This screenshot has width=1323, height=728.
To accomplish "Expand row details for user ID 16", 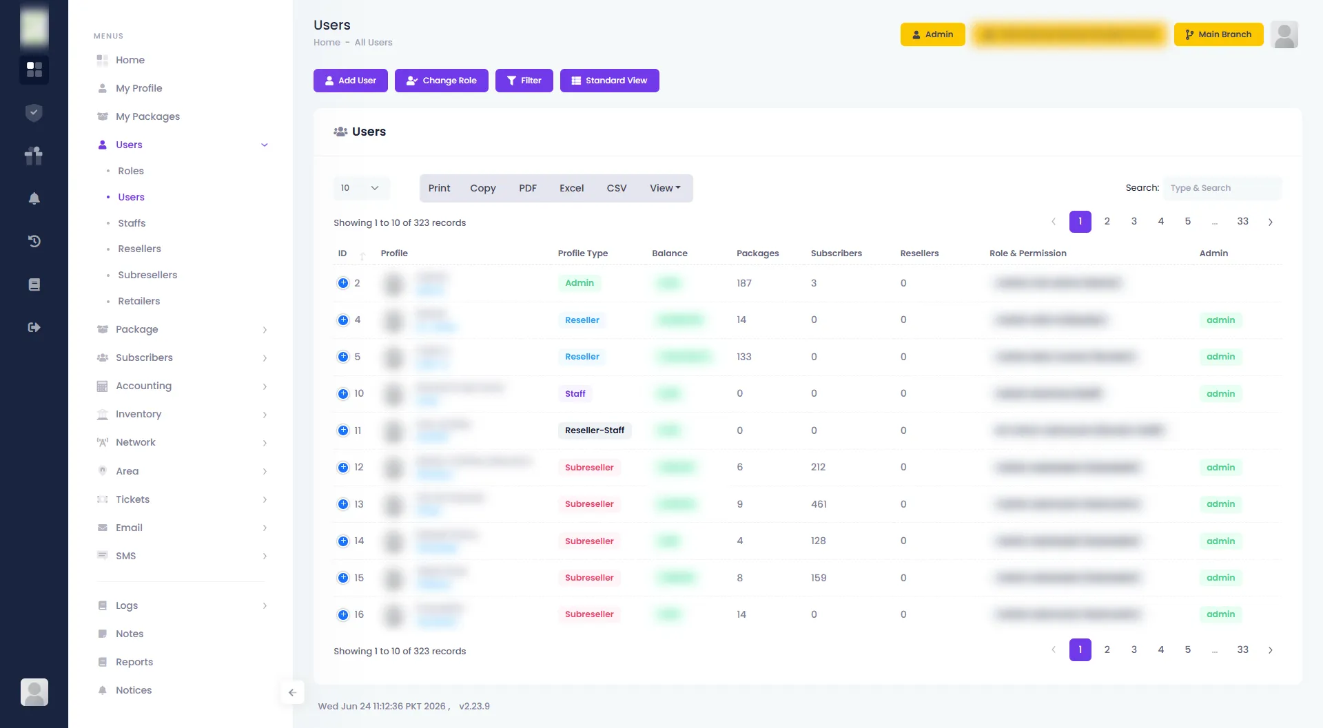I will pos(343,614).
